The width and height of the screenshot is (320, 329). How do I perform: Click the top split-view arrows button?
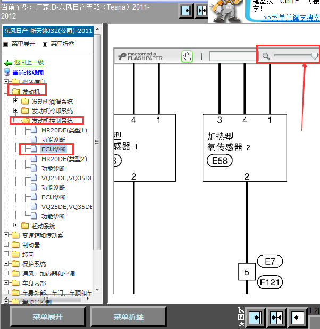[202, 11]
